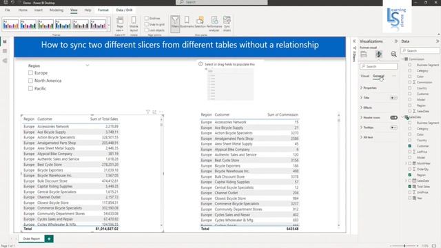Add a new report page
This screenshot has height=248, width=441.
pyautogui.click(x=49, y=239)
